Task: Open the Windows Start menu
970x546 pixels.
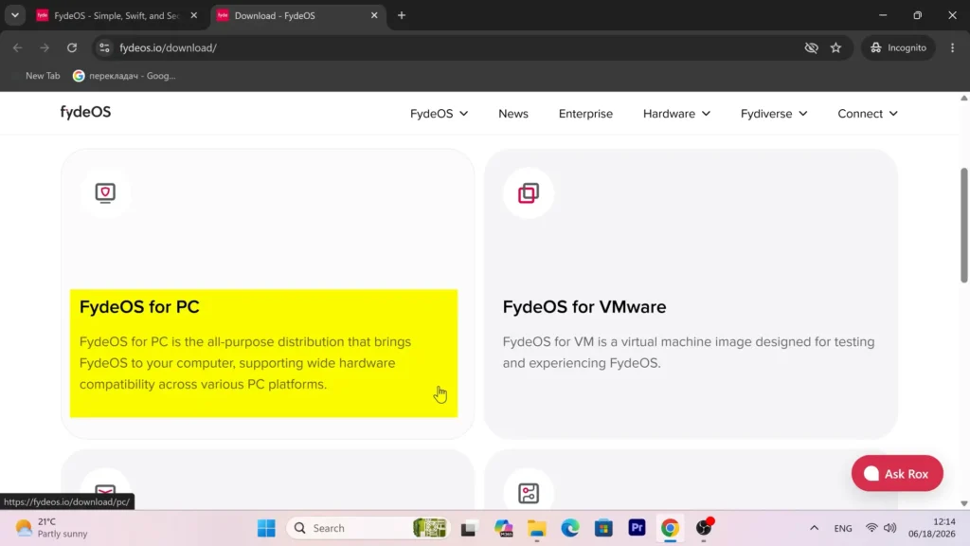Action: [x=266, y=528]
